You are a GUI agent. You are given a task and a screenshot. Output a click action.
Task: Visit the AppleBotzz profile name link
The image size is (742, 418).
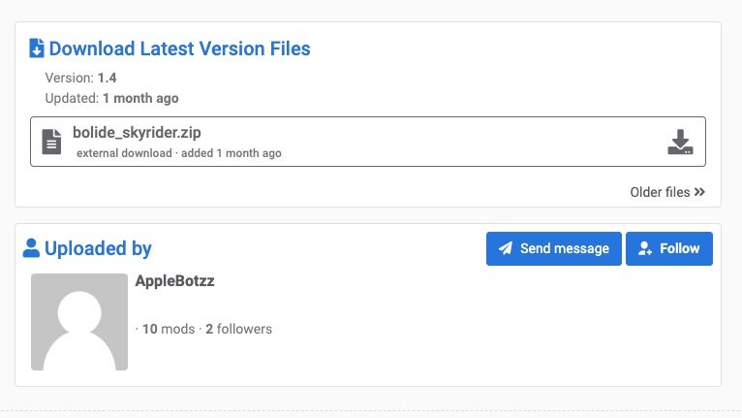tap(174, 280)
